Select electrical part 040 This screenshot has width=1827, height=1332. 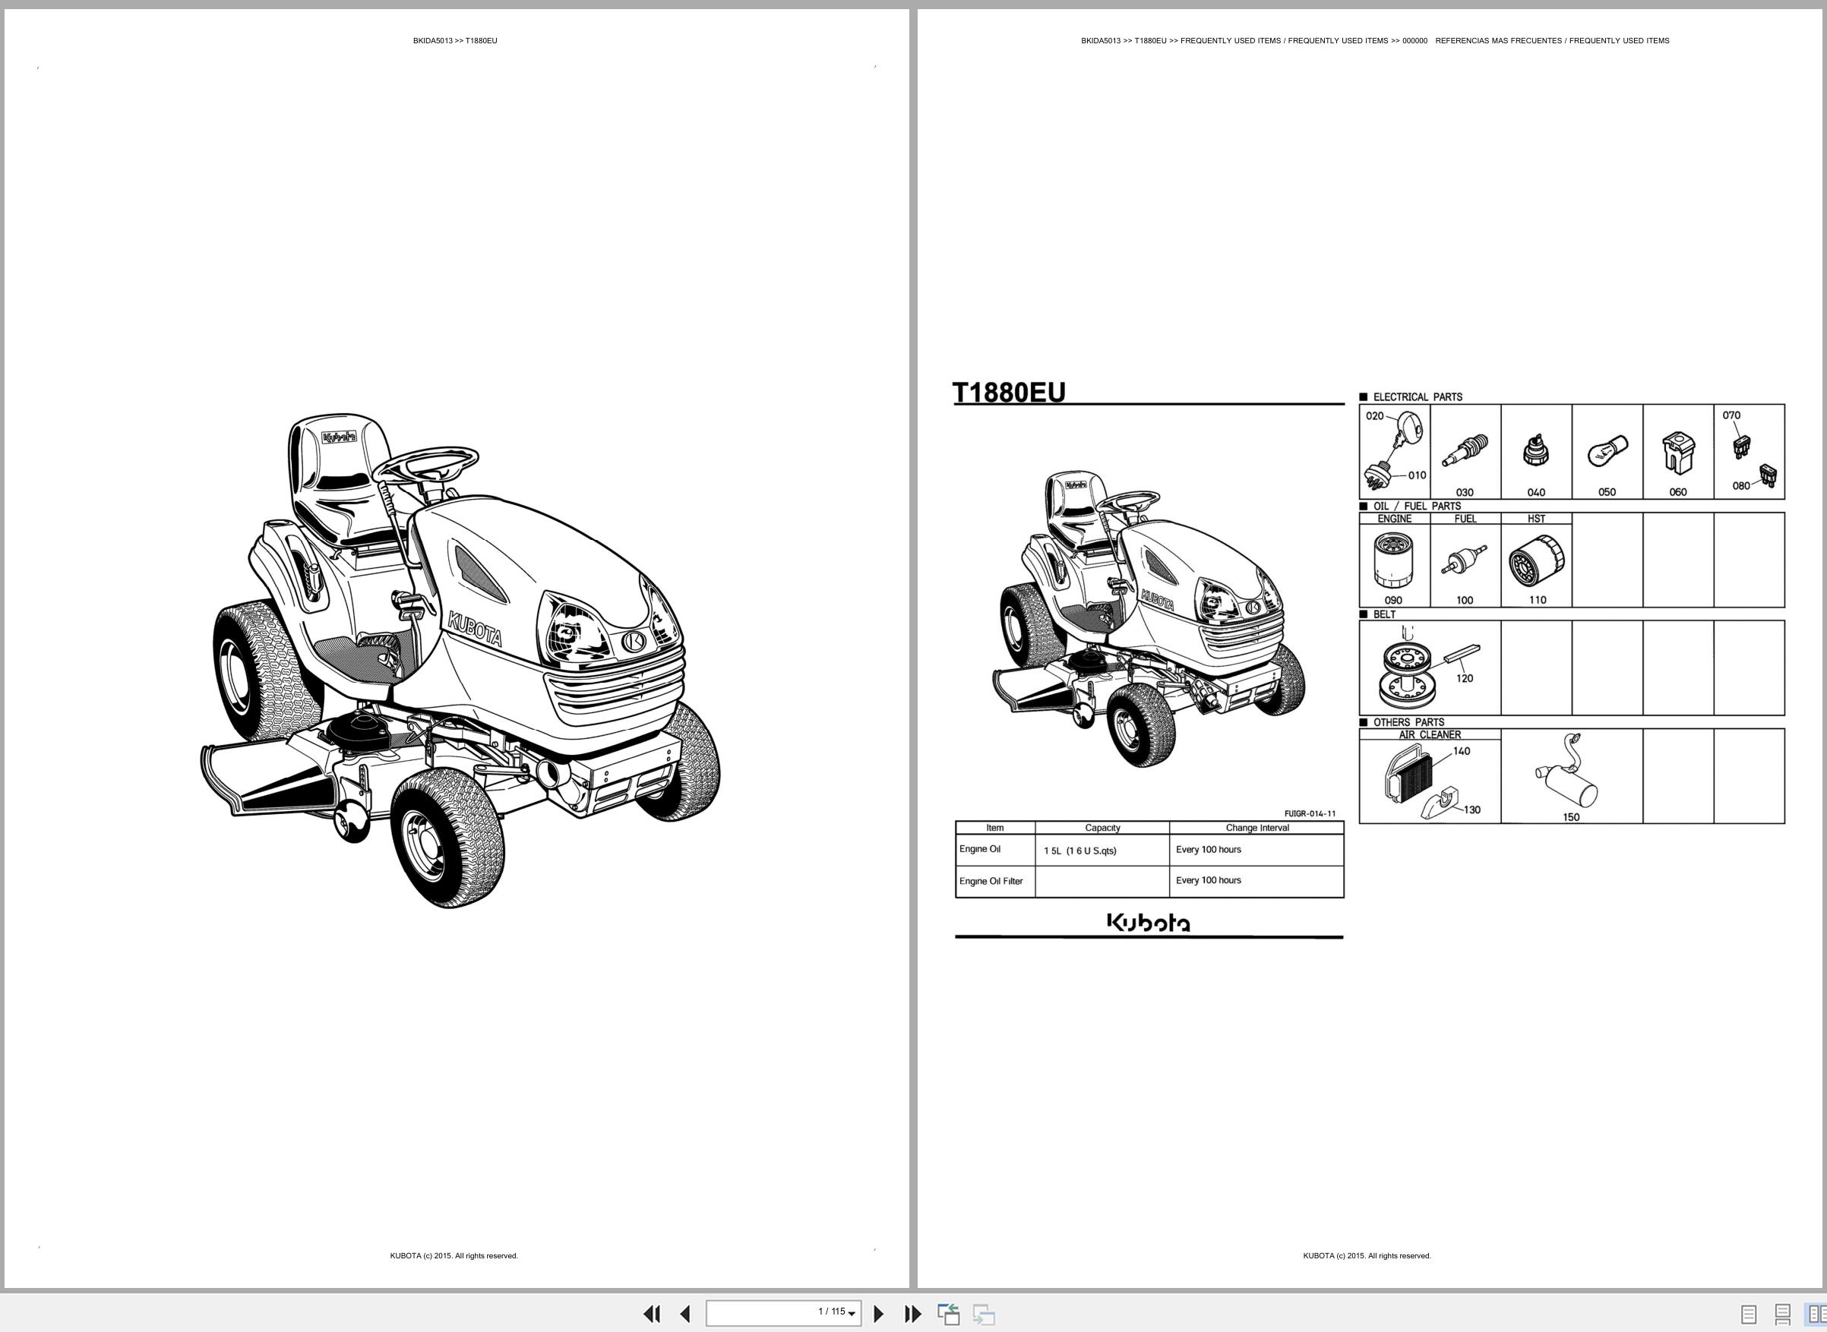pyautogui.click(x=1537, y=452)
